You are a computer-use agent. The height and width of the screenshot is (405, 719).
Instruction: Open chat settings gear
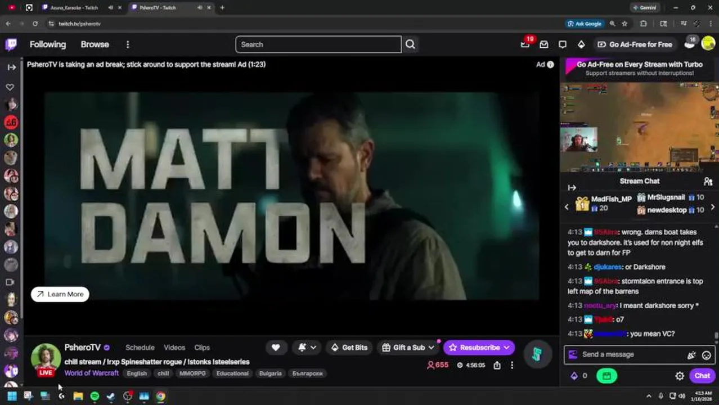tap(680, 376)
